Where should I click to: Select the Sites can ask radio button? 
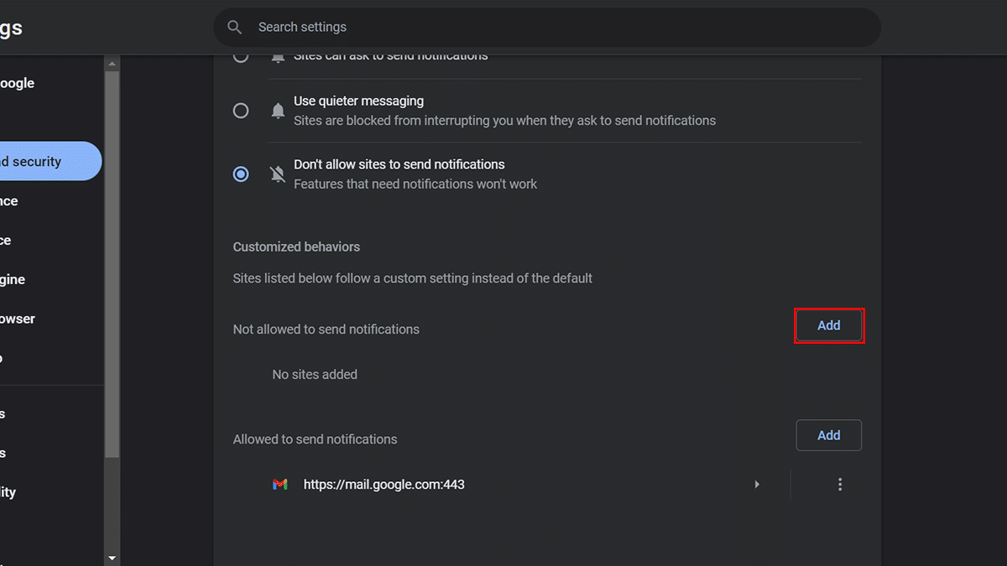(x=241, y=57)
